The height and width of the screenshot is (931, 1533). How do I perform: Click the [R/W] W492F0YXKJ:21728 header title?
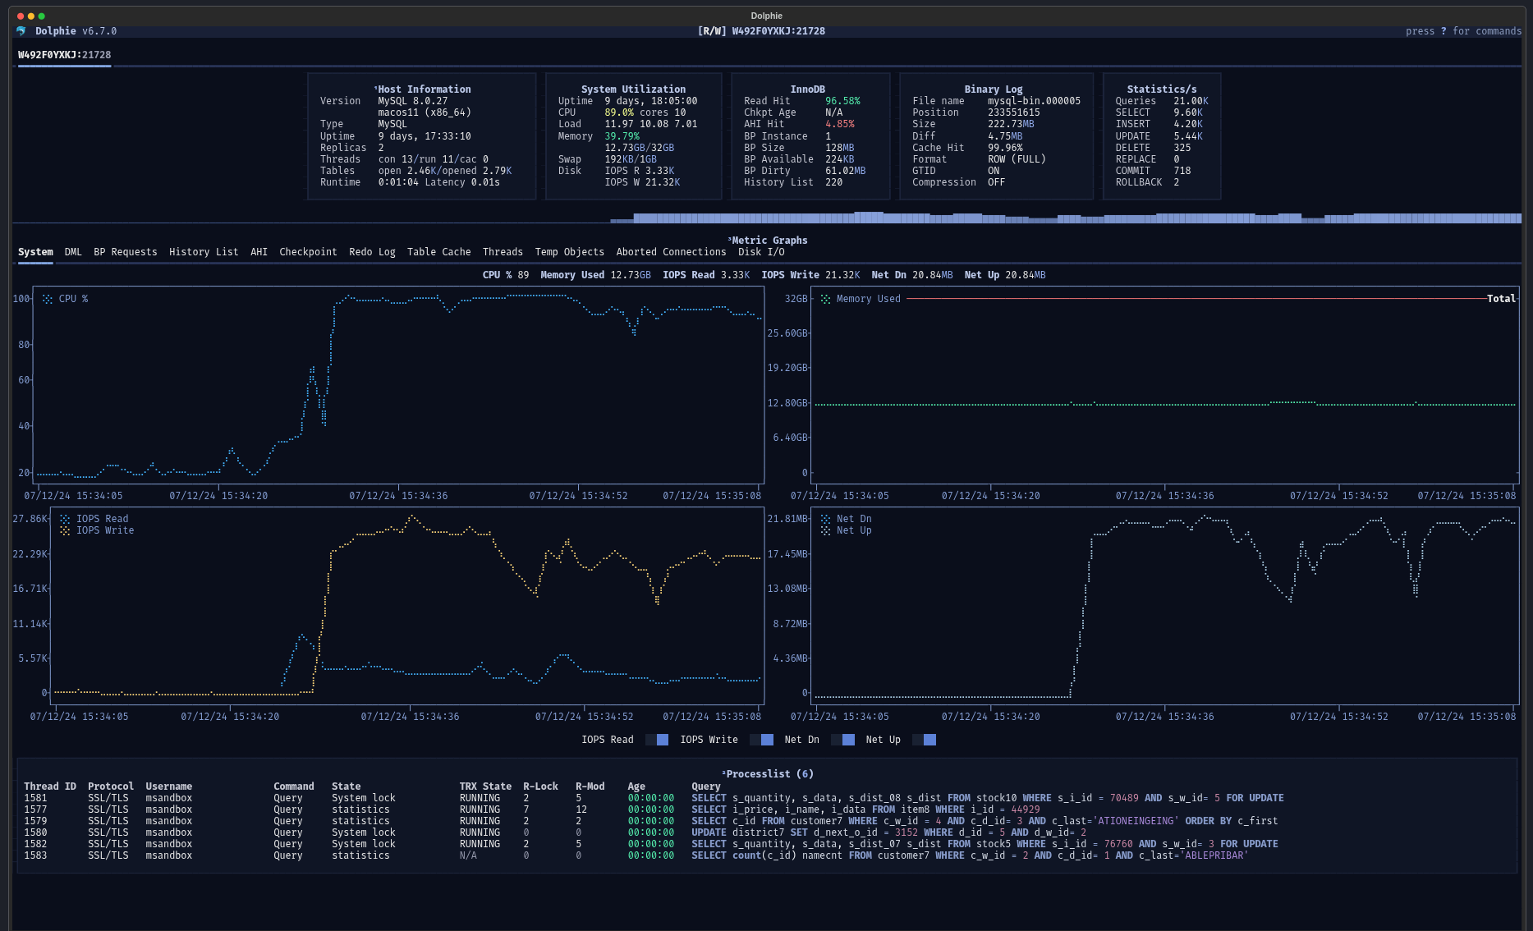coord(761,31)
